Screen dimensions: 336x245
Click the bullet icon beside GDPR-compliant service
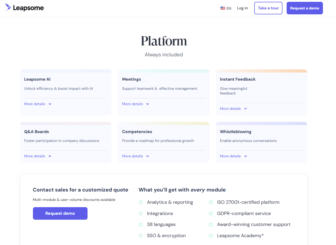click(x=211, y=213)
